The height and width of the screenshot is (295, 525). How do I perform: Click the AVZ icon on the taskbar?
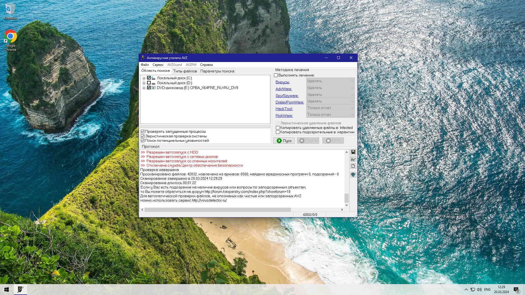click(x=20, y=289)
